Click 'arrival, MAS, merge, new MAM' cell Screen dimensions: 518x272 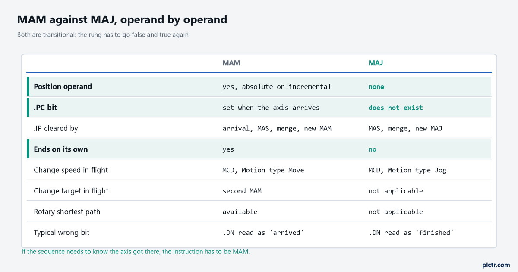277,128
